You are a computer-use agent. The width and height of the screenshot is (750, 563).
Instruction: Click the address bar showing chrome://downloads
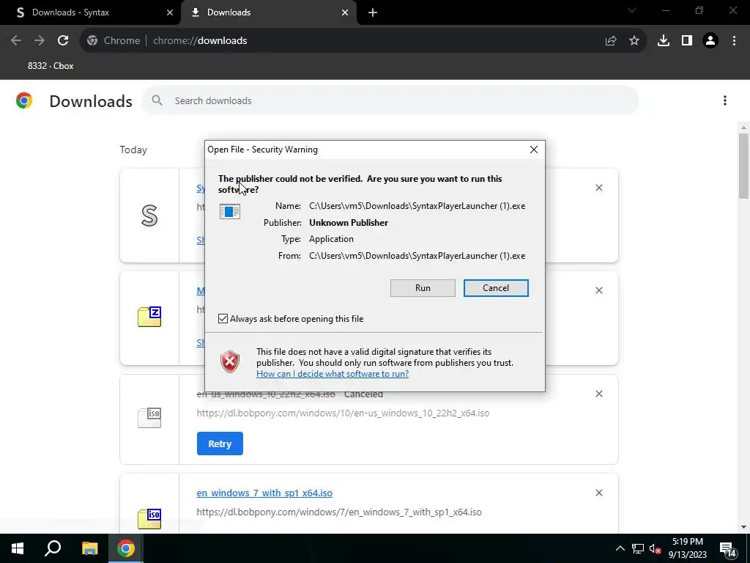[363, 41]
